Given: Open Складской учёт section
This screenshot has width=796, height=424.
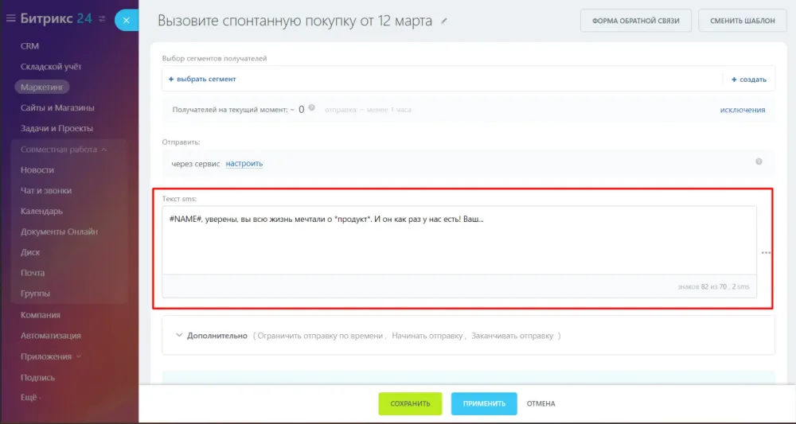Looking at the screenshot, I should click(51, 67).
